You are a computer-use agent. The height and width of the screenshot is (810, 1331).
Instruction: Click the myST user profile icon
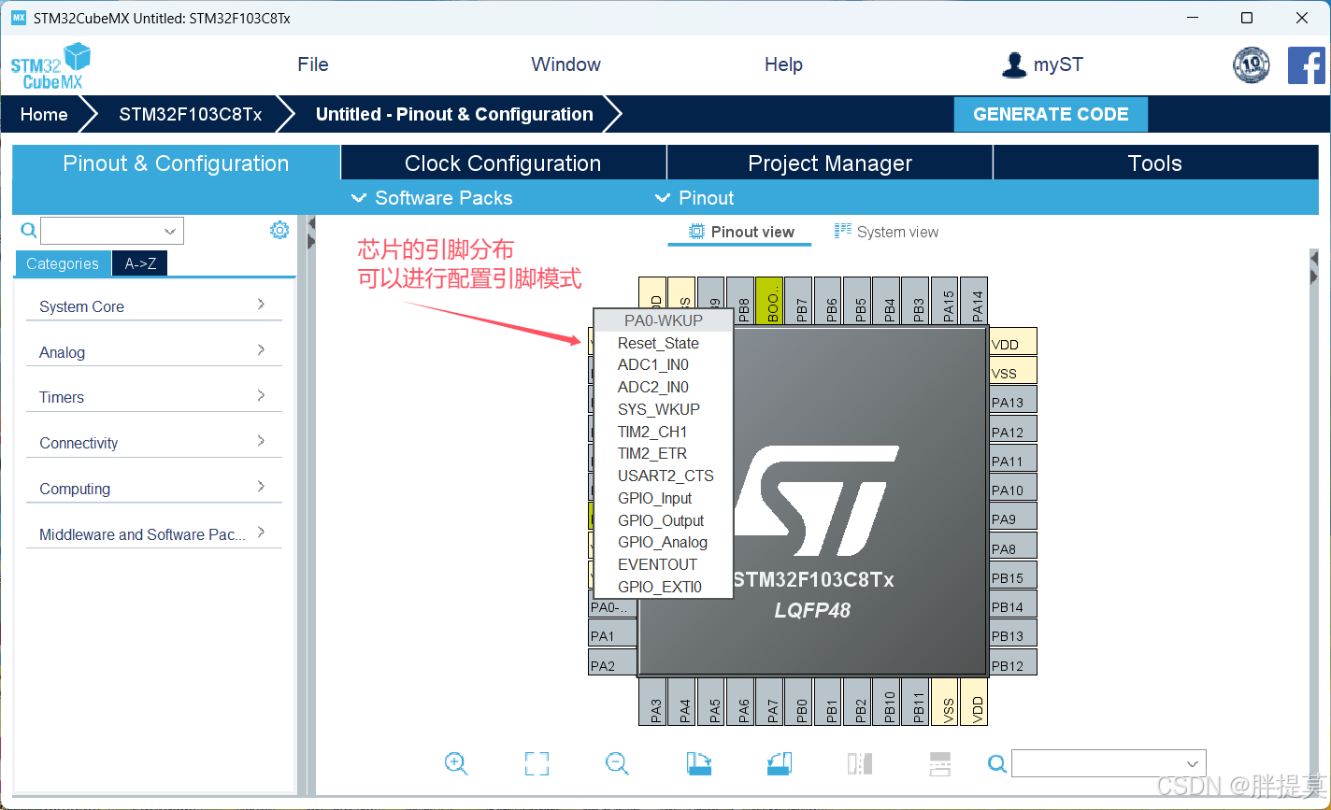1013,64
